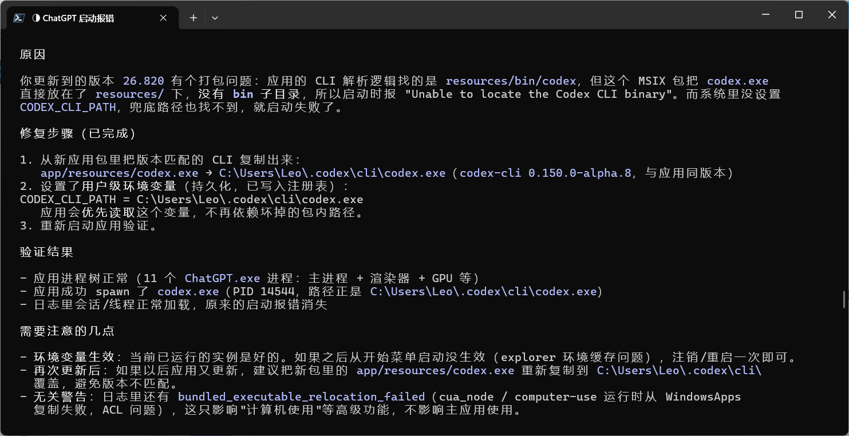Close the terminal window
The height and width of the screenshot is (436, 849).
coord(832,15)
